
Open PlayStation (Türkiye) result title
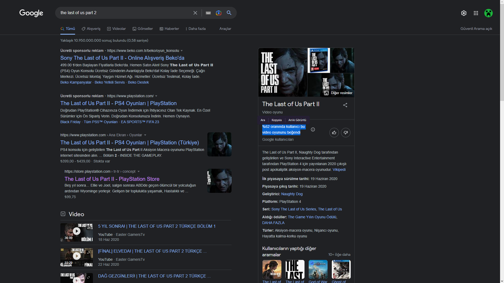tap(130, 143)
